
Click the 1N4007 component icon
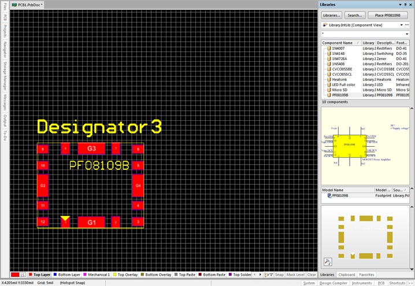click(329, 49)
